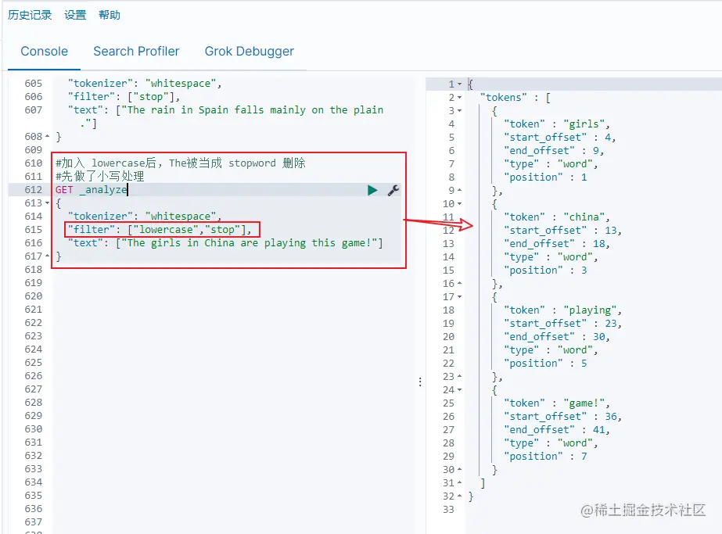
Task: Click the comment line '#先做了小写处理'
Action: (100, 177)
